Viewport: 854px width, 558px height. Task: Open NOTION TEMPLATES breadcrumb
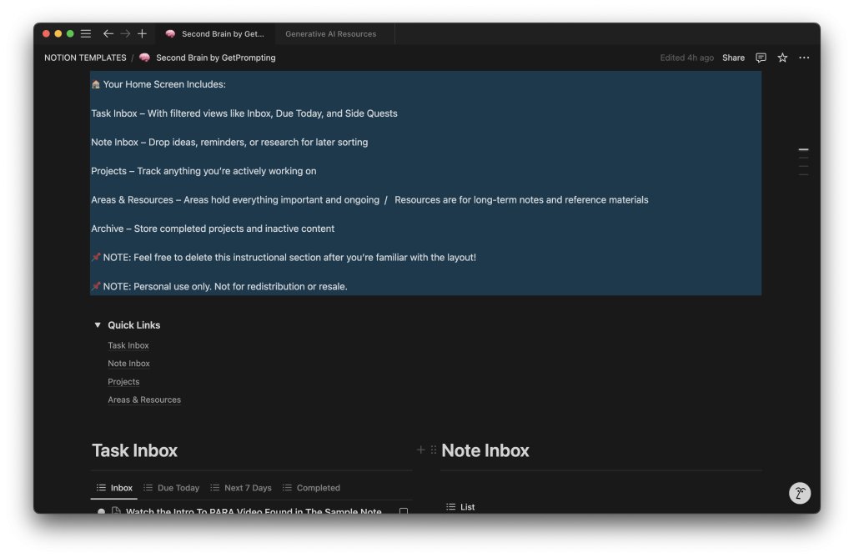[x=85, y=58]
